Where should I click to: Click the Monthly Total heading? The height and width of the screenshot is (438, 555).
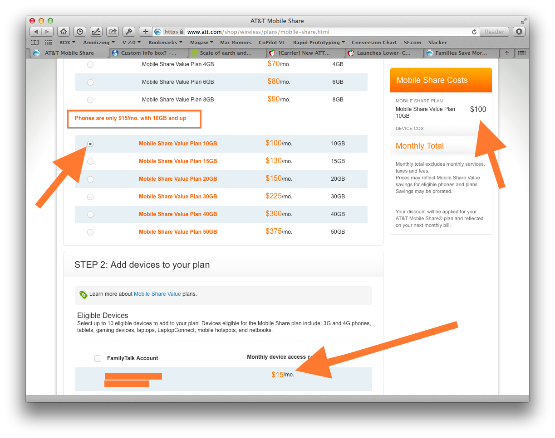click(x=420, y=146)
